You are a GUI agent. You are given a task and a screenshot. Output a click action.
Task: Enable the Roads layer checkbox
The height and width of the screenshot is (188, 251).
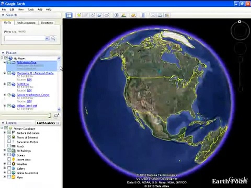(9, 146)
